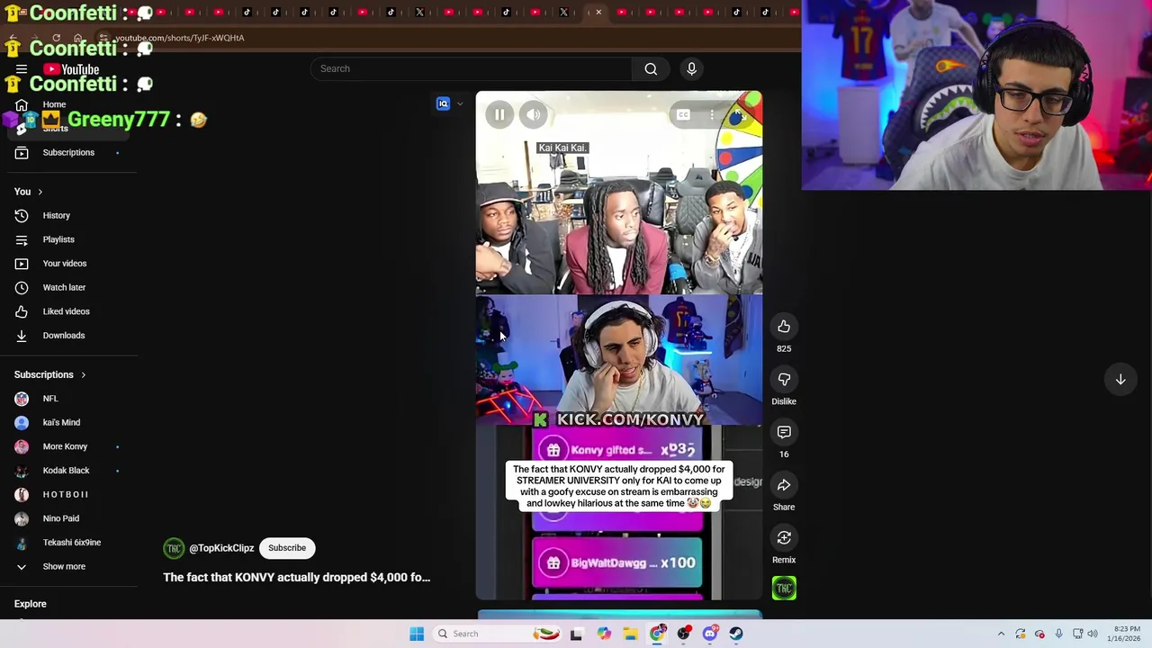Dislike this Short
1152x648 pixels.
pyautogui.click(x=784, y=380)
